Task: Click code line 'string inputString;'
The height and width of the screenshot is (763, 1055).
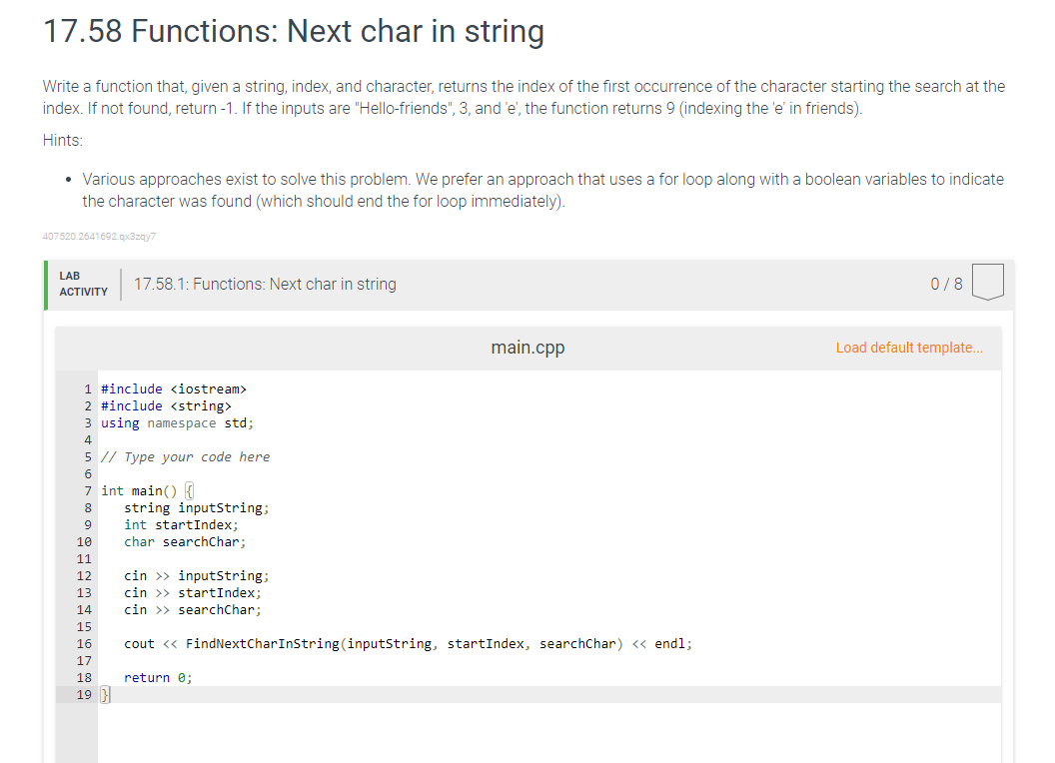Action: [x=196, y=508]
